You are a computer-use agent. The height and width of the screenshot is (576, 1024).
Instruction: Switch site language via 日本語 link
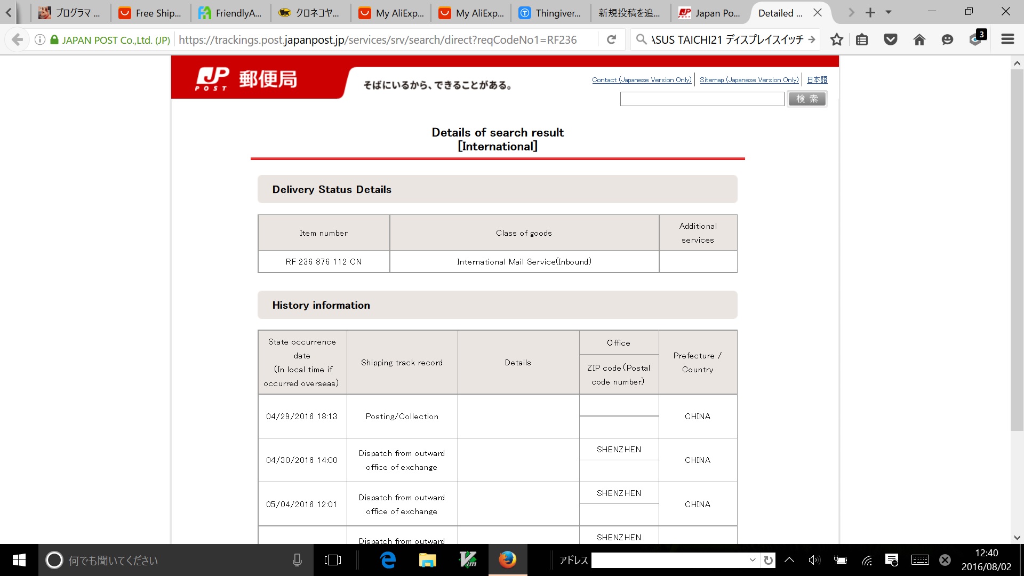817,80
